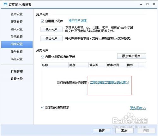Screen dimensions: 158x136
Task: Click the 操作 column header
Action: click(x=133, y=65)
